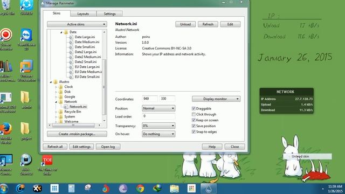The height and width of the screenshot is (194, 345).
Task: Click the Load order input field
Action: pyautogui.click(x=158, y=116)
